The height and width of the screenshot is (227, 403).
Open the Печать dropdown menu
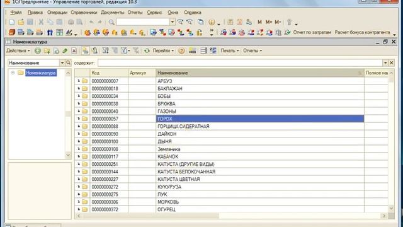[x=230, y=50]
